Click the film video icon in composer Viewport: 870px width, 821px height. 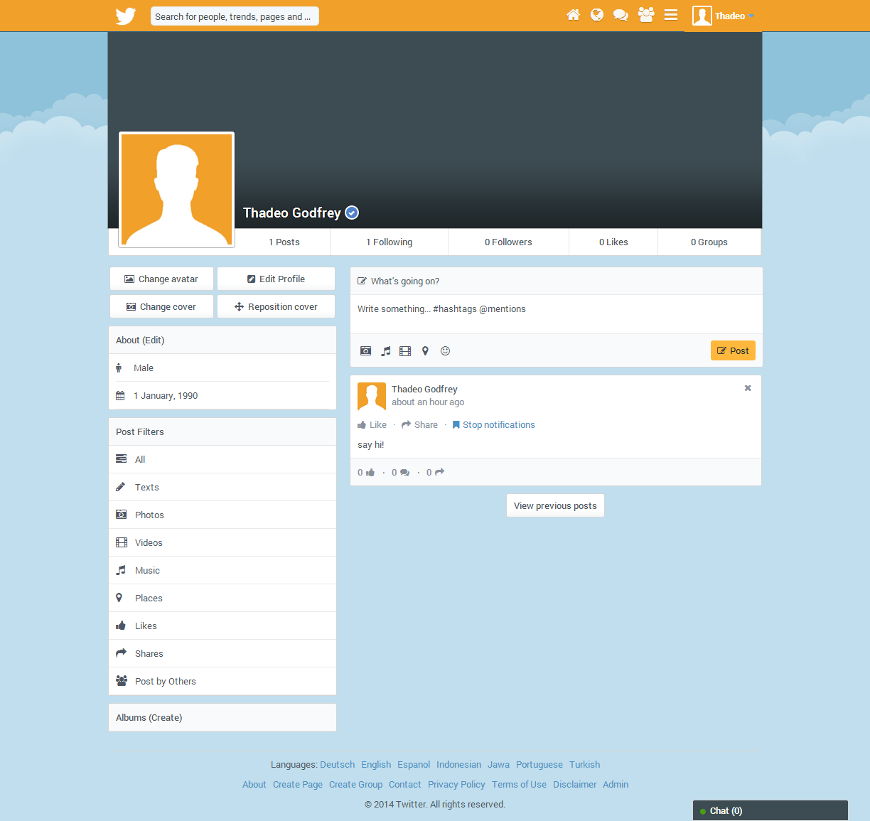click(405, 351)
